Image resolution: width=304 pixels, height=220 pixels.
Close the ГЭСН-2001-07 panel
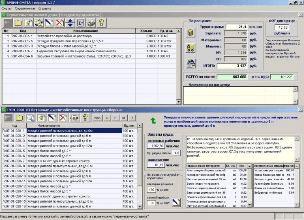click(x=300, y=110)
